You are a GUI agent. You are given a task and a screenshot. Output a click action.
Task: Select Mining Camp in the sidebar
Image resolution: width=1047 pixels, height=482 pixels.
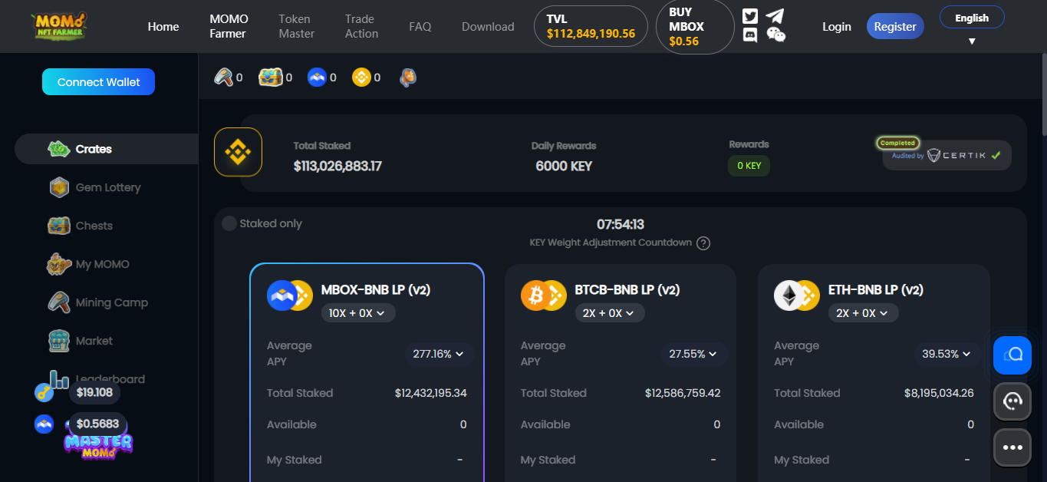(106, 302)
